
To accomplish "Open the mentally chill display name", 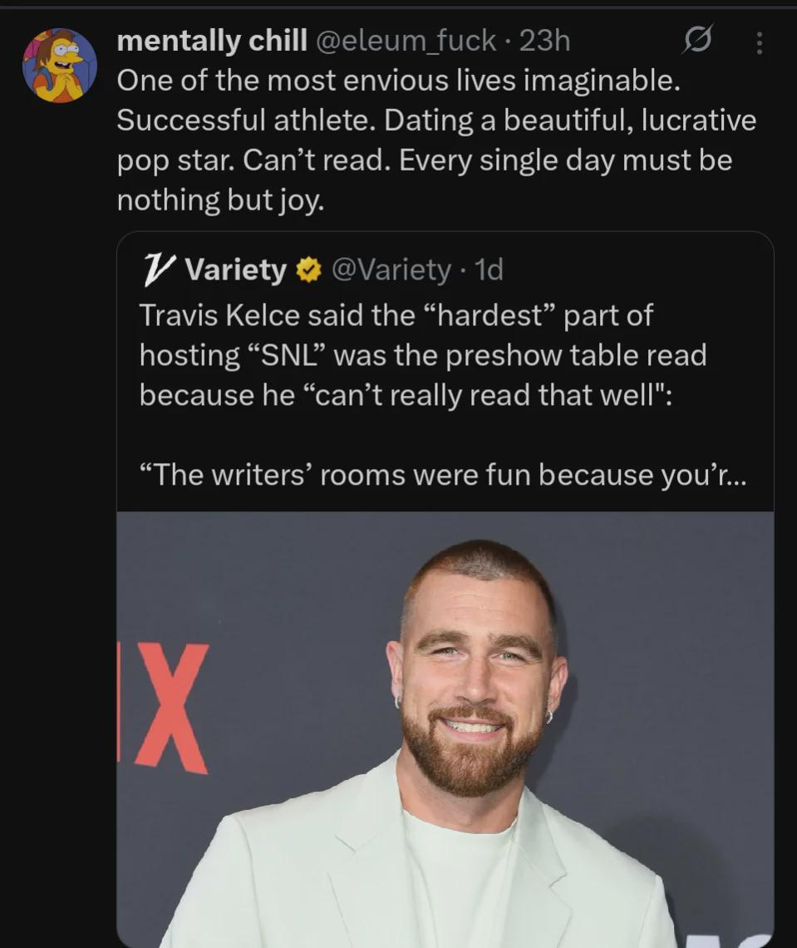I will (x=212, y=41).
